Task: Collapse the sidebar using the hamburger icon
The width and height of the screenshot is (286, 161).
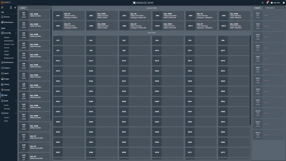Action: 3,8
